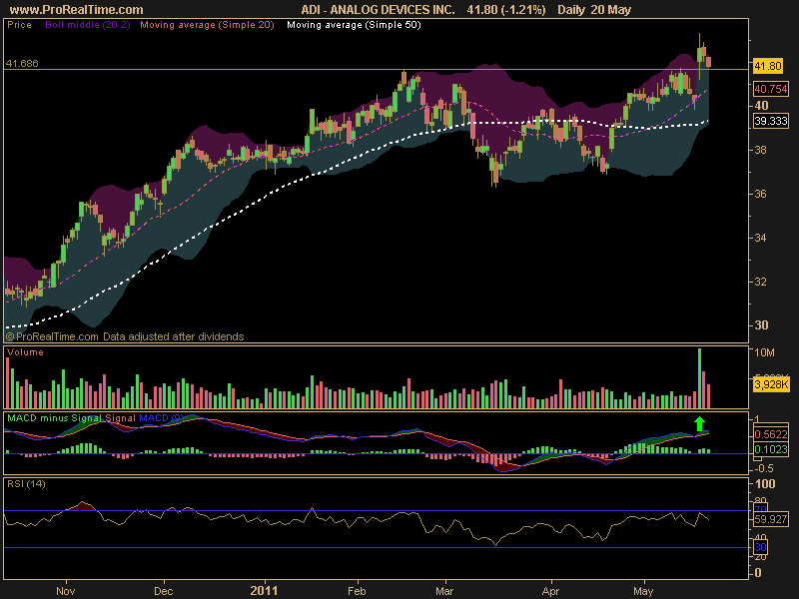
Task: Click the yellow 3,928K volume value tag
Action: [771, 384]
